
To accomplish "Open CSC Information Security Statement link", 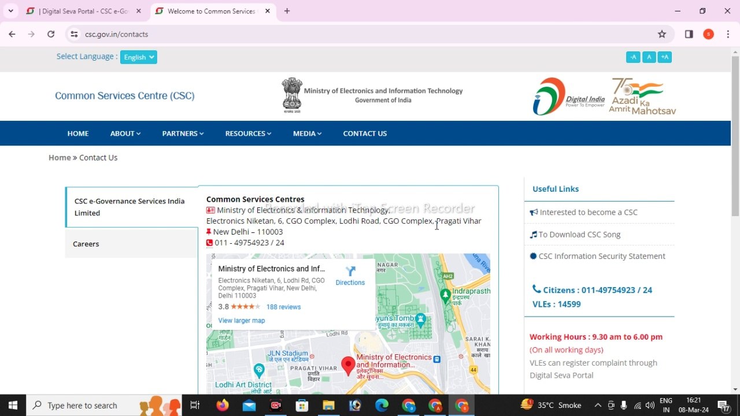I will [x=602, y=256].
